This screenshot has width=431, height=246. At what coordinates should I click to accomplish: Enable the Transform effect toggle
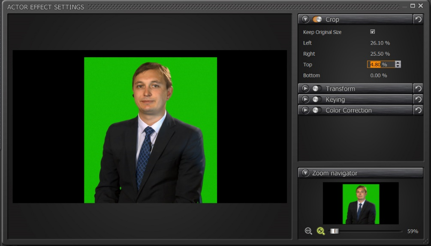click(x=316, y=88)
